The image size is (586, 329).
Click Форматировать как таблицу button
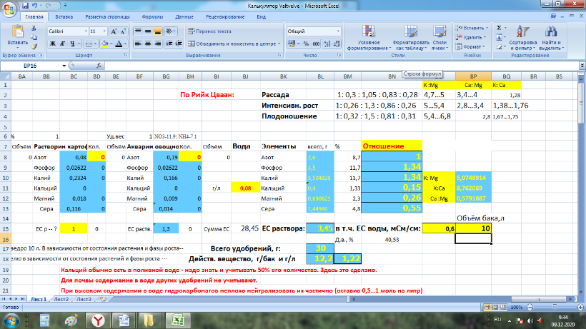(x=411, y=38)
